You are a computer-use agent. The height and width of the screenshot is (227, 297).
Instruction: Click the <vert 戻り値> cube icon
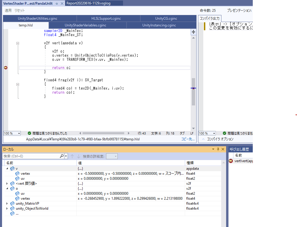tap(12, 184)
